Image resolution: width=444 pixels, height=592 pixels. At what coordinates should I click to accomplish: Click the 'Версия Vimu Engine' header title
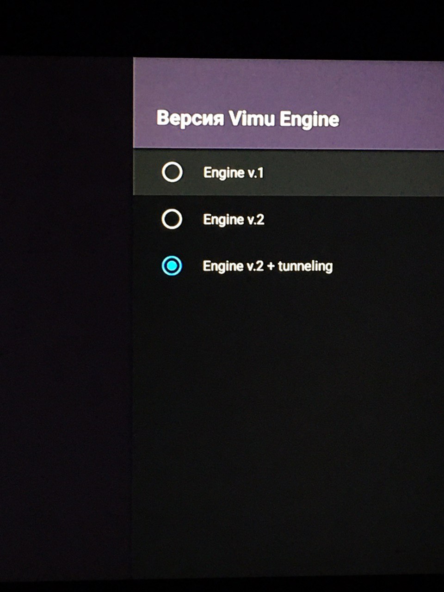coord(248,119)
